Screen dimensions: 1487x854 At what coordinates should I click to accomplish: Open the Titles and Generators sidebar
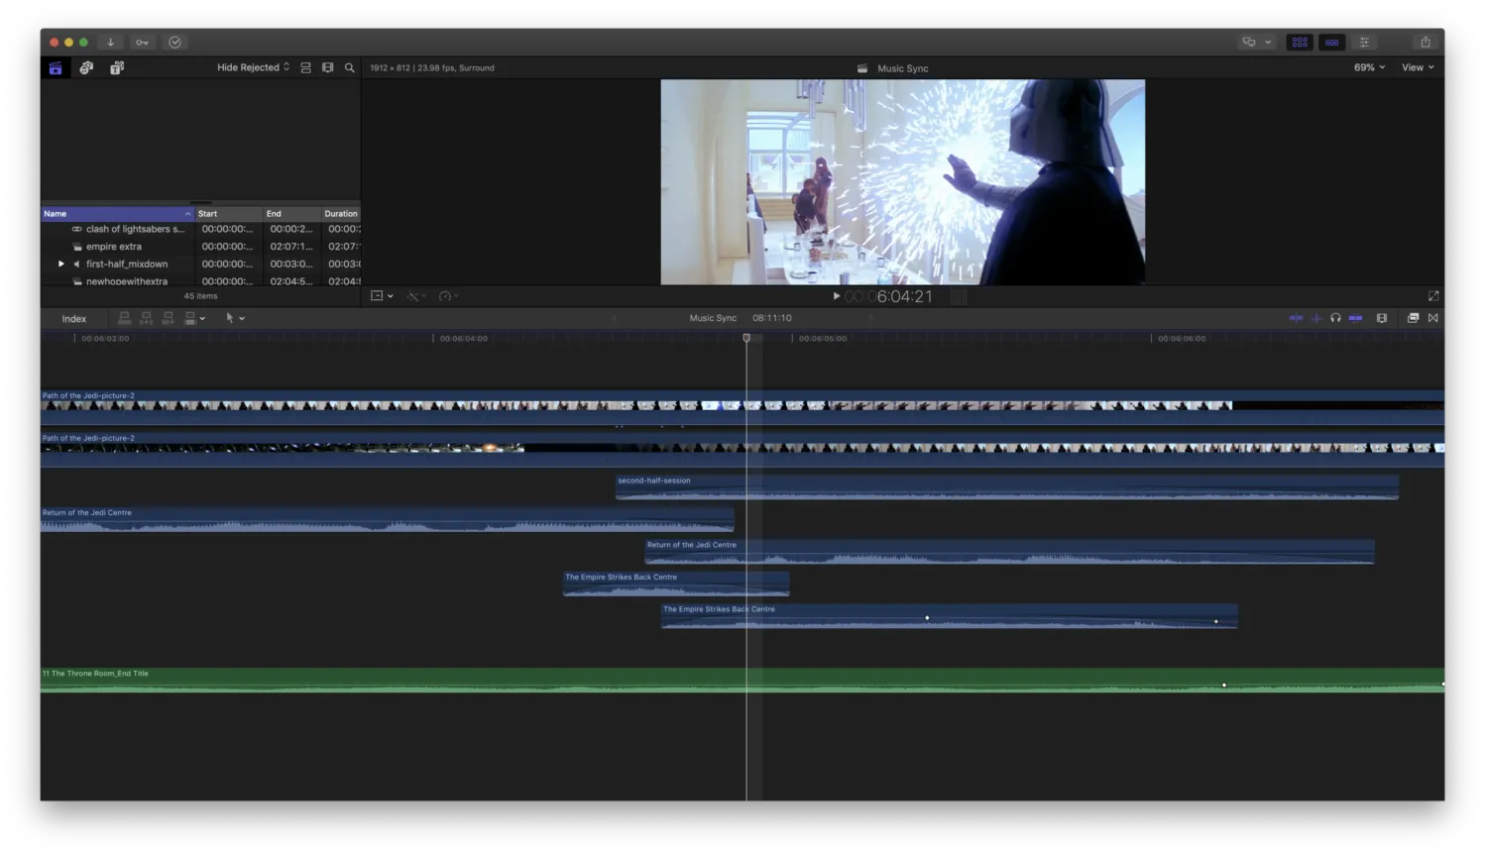coord(117,67)
